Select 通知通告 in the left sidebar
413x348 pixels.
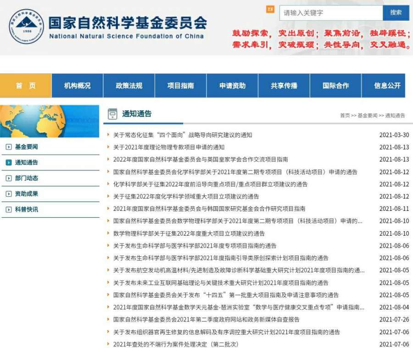pyautogui.click(x=27, y=162)
